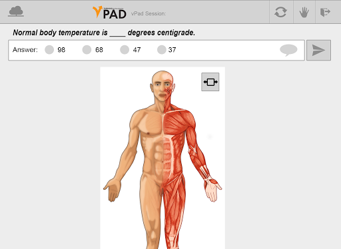The image size is (341, 249).
Task: Click the 'Answer:' label
Action: coord(25,50)
